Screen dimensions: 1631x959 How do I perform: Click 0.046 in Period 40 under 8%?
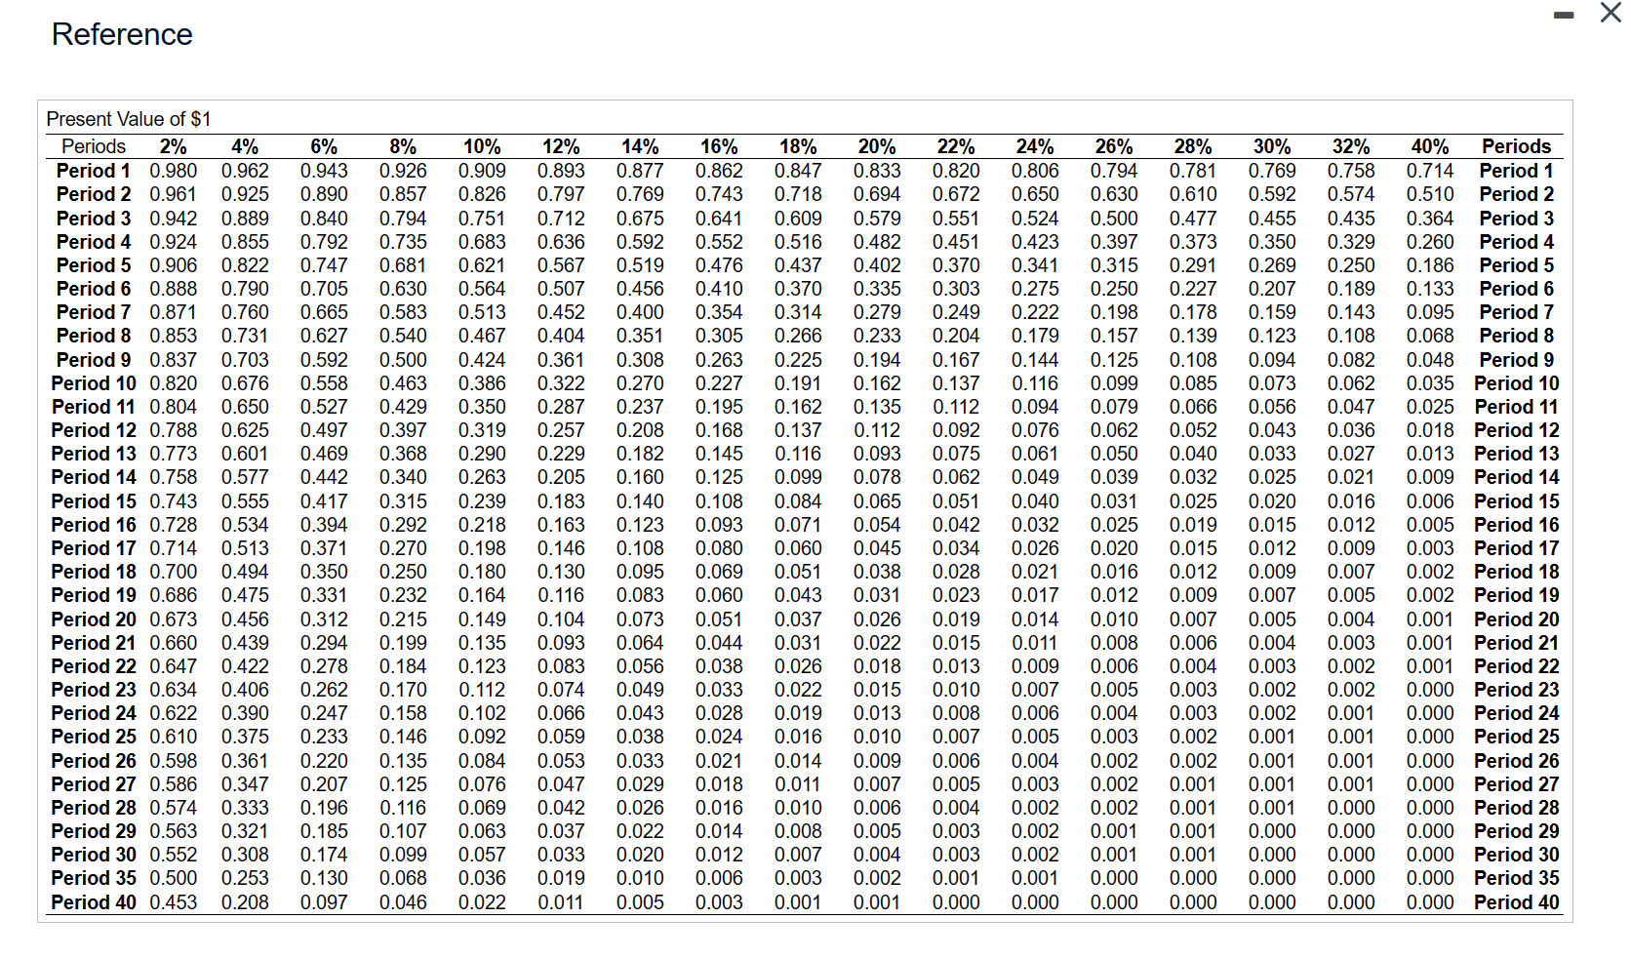coord(403,902)
